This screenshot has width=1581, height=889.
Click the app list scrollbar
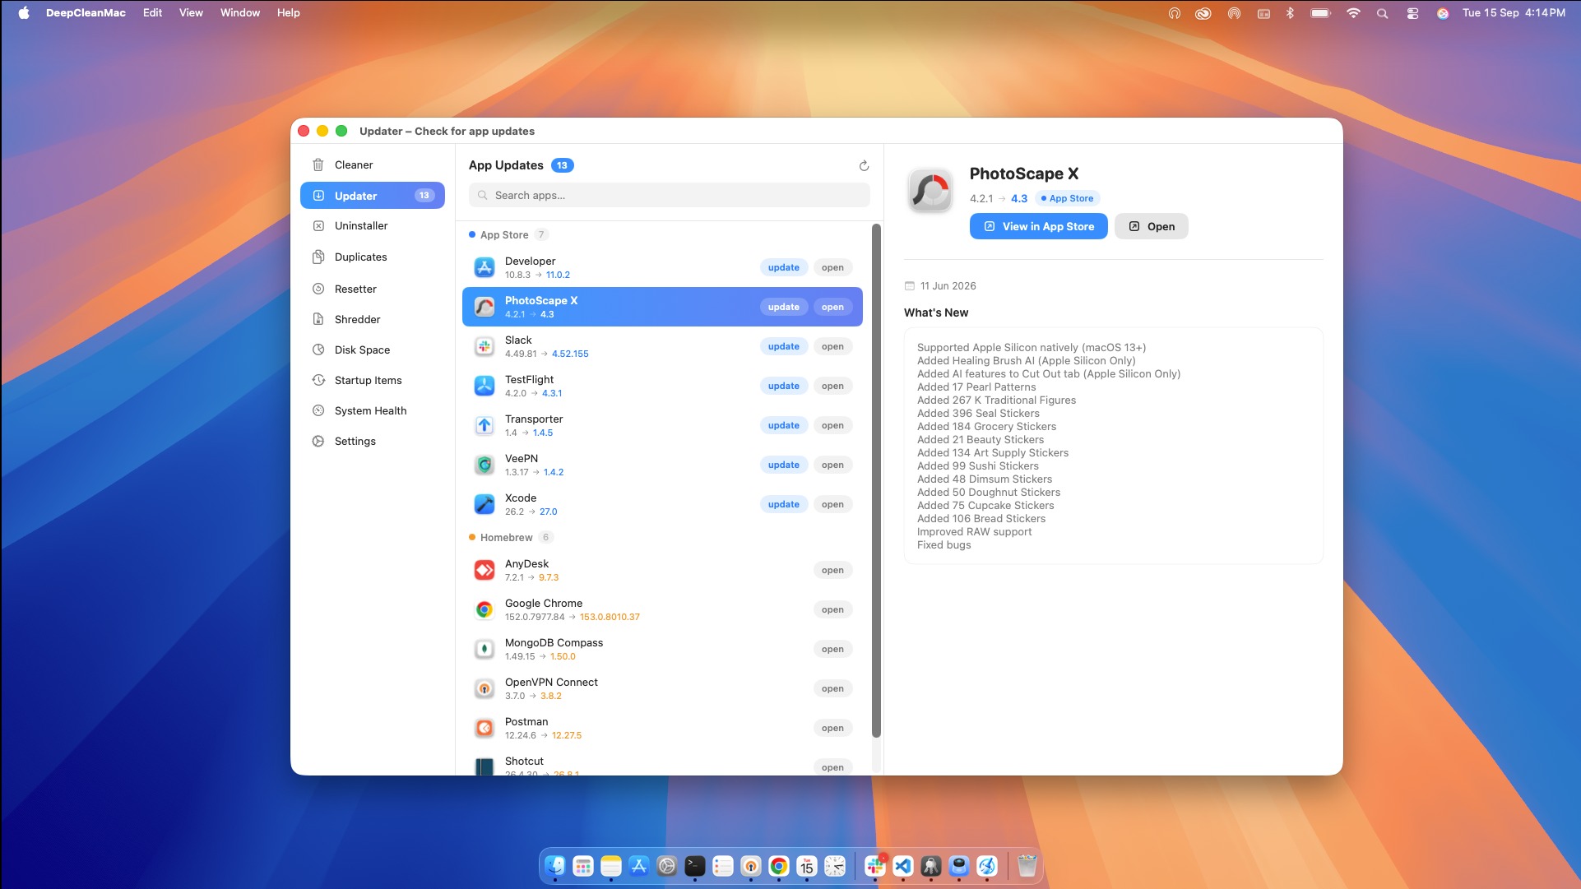(x=876, y=481)
